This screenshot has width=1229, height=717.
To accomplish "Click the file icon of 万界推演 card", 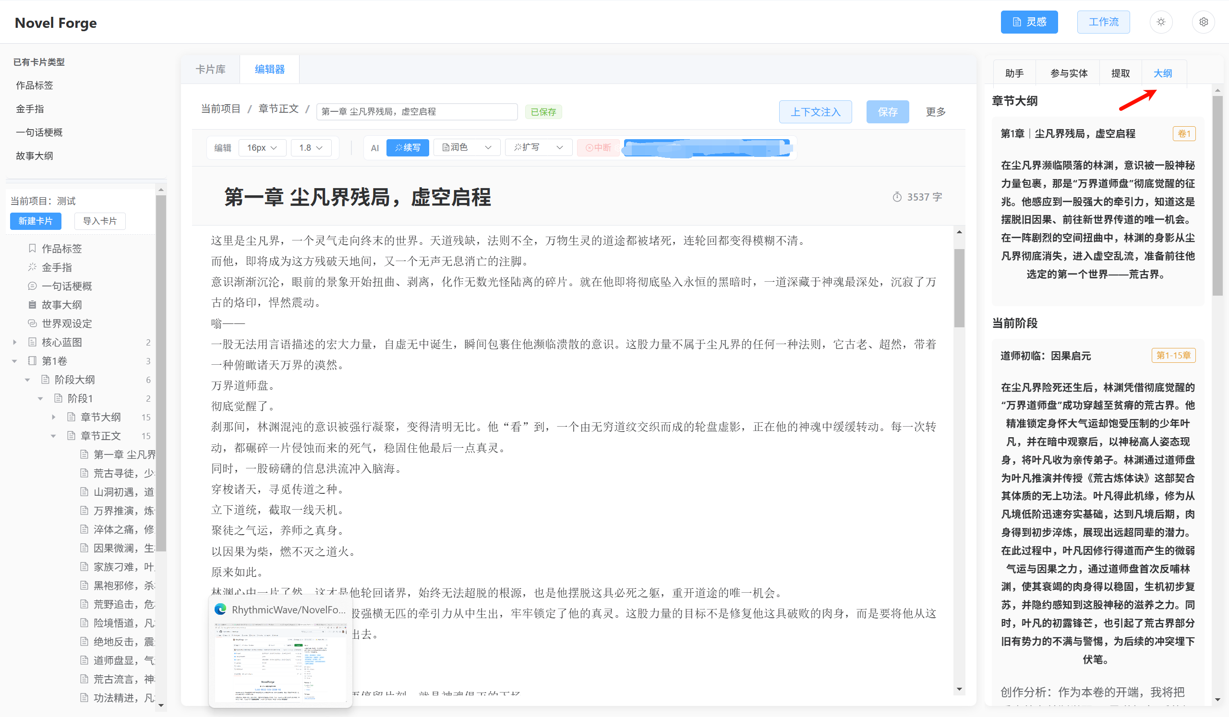I will coord(84,510).
